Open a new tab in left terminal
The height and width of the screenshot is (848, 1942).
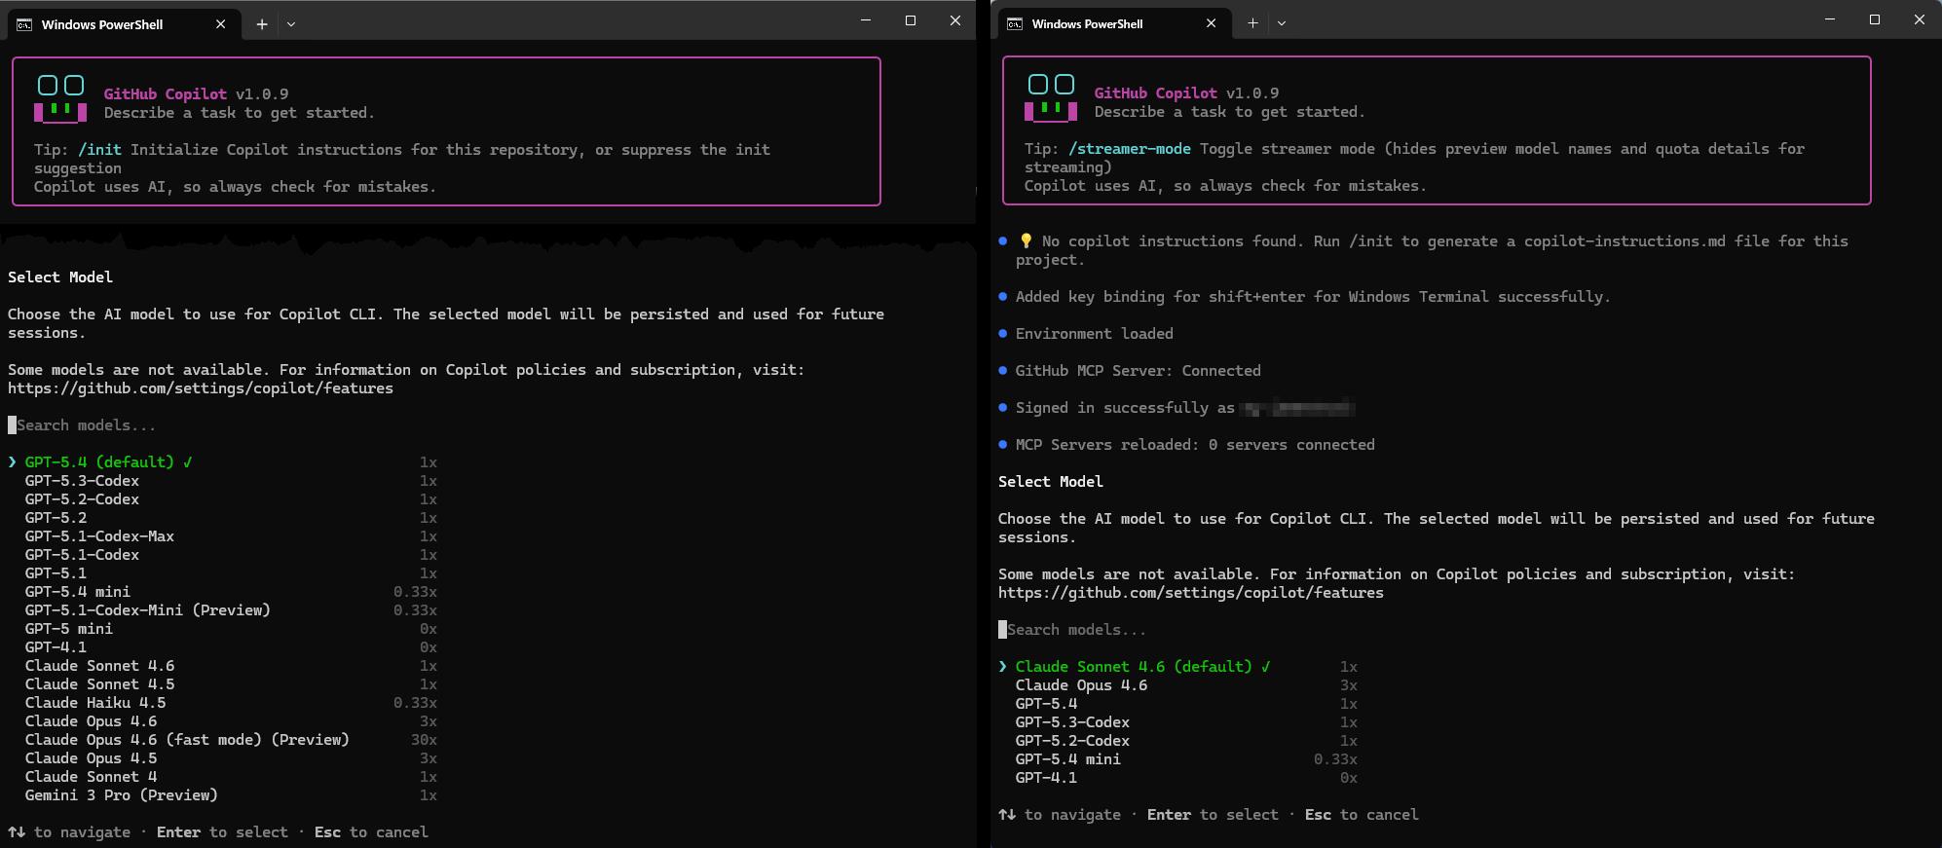(262, 24)
